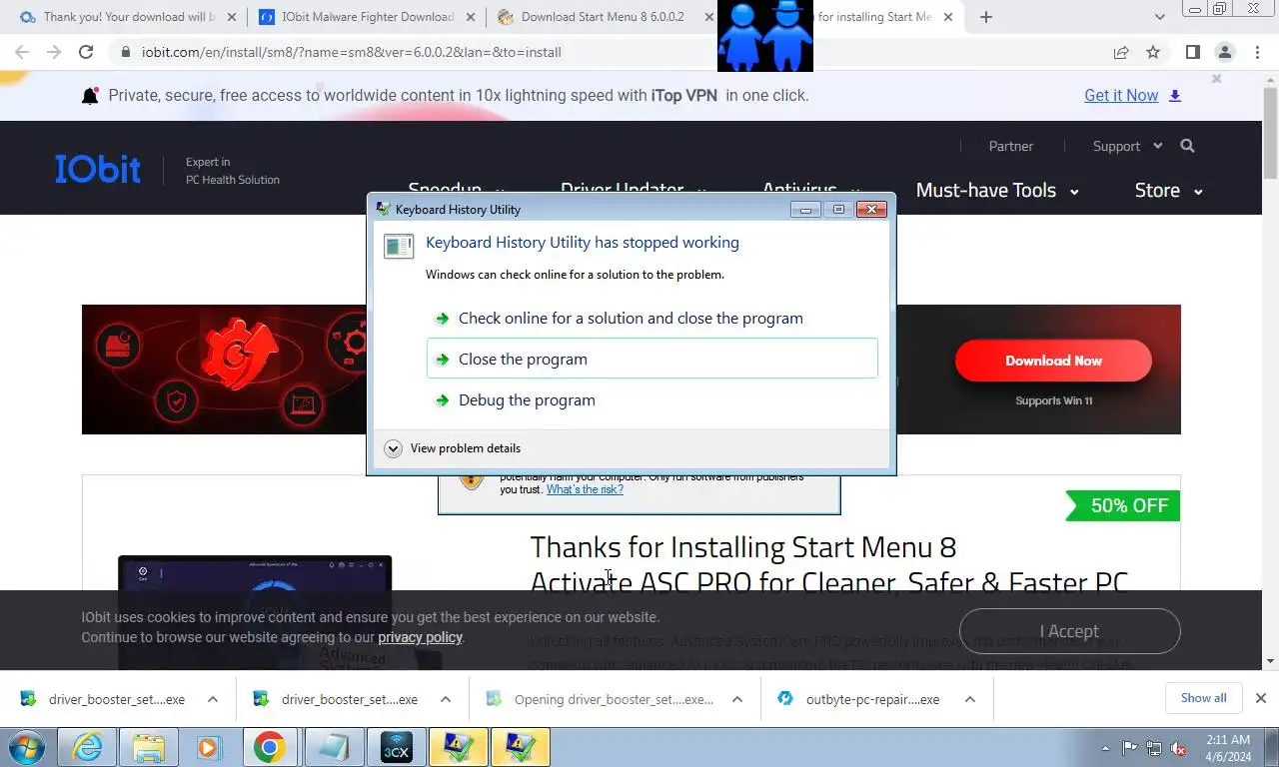
Task: Expand View problem details
Action: [x=453, y=448]
